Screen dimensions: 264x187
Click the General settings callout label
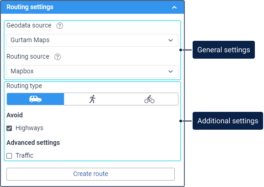coord(224,50)
